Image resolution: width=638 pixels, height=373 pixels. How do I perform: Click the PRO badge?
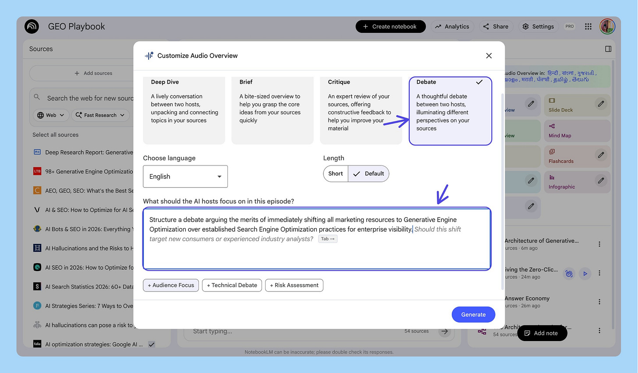tap(570, 26)
